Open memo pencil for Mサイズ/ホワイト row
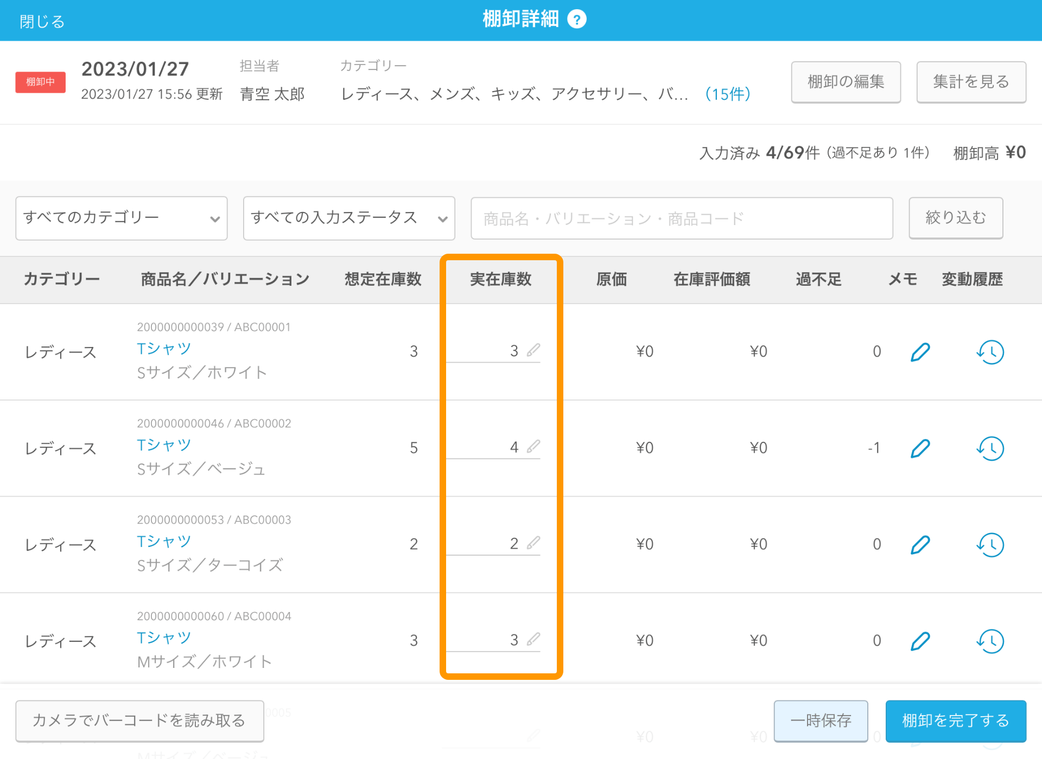The image size is (1042, 759). (x=920, y=641)
